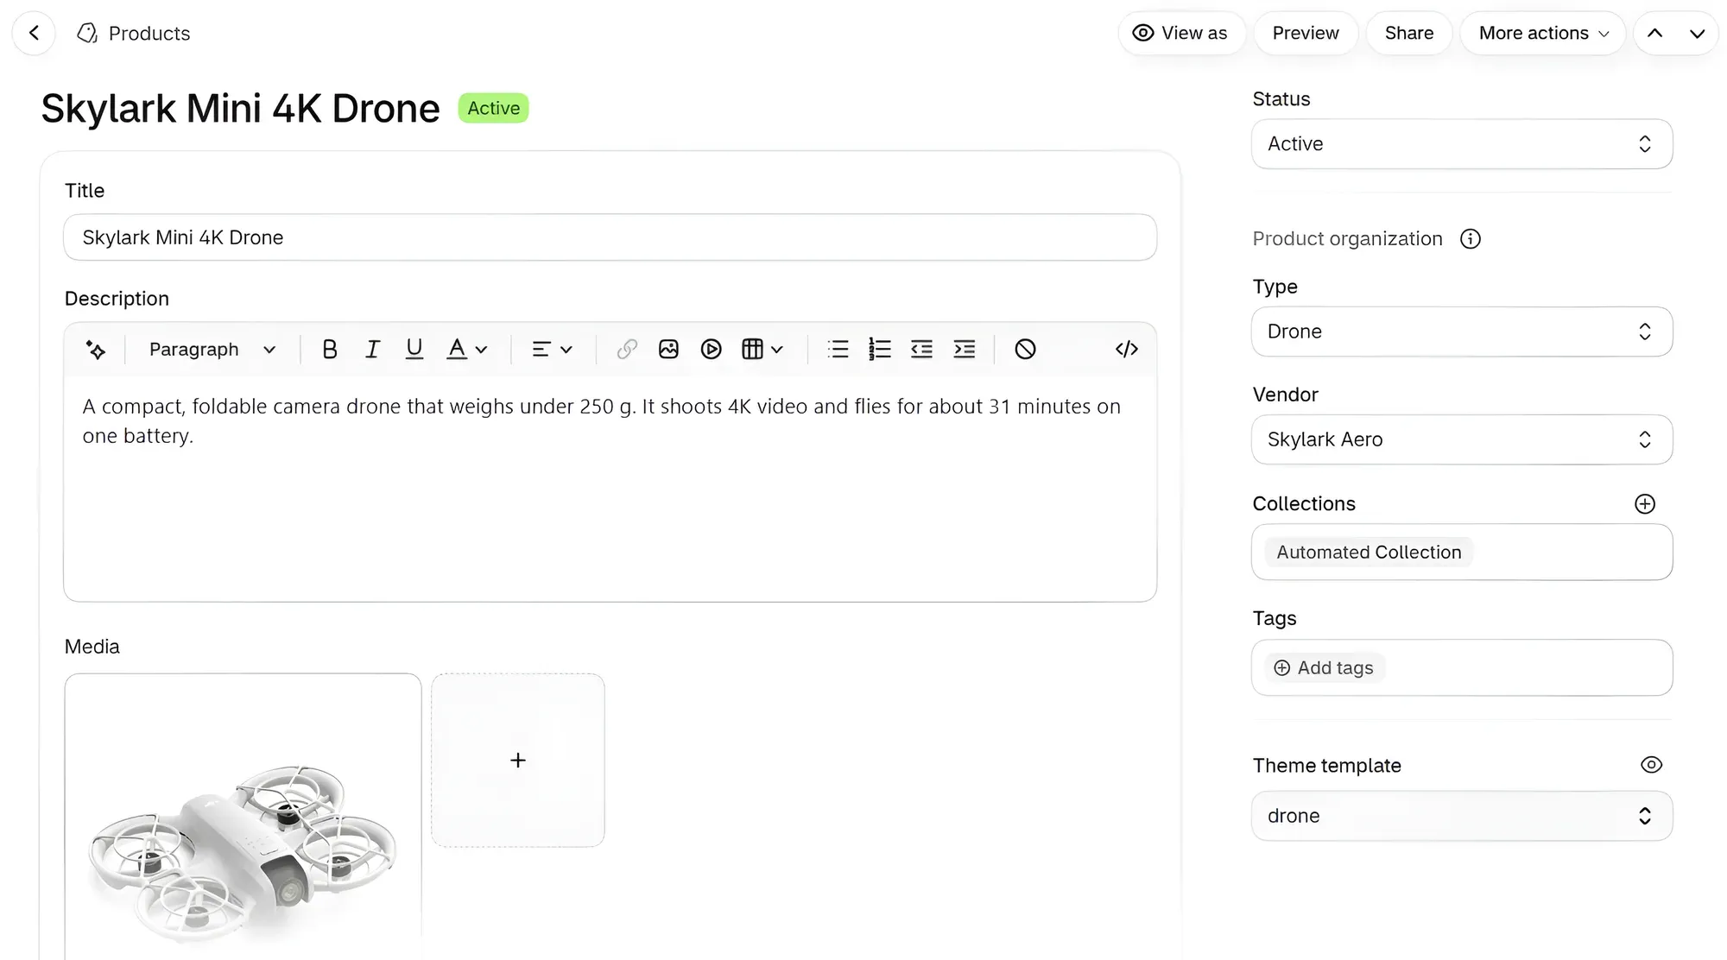Apply bulleted list formatting

838,350
